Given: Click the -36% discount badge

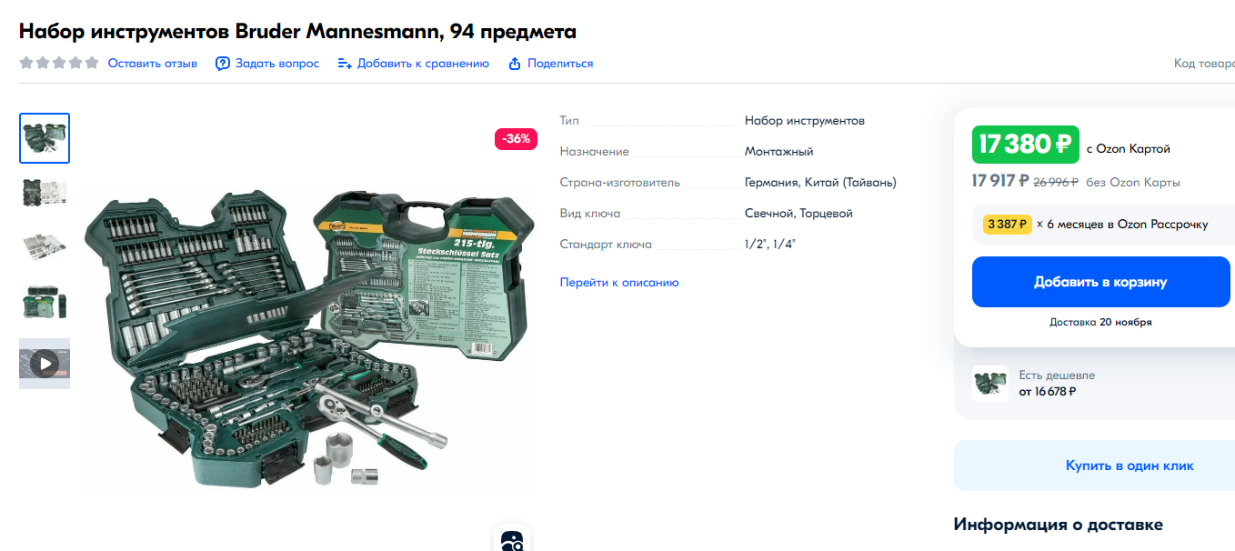Looking at the screenshot, I should [517, 139].
